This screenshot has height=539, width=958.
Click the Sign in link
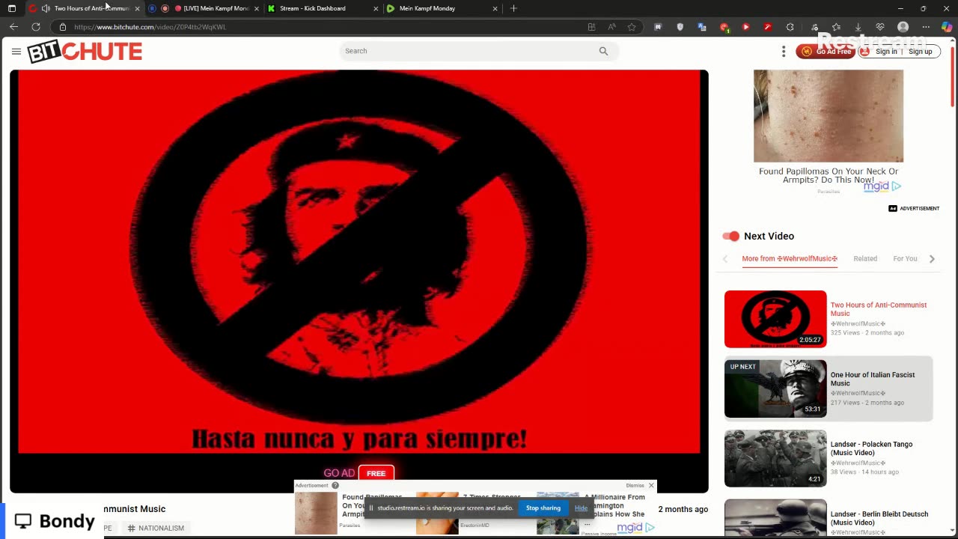click(886, 52)
